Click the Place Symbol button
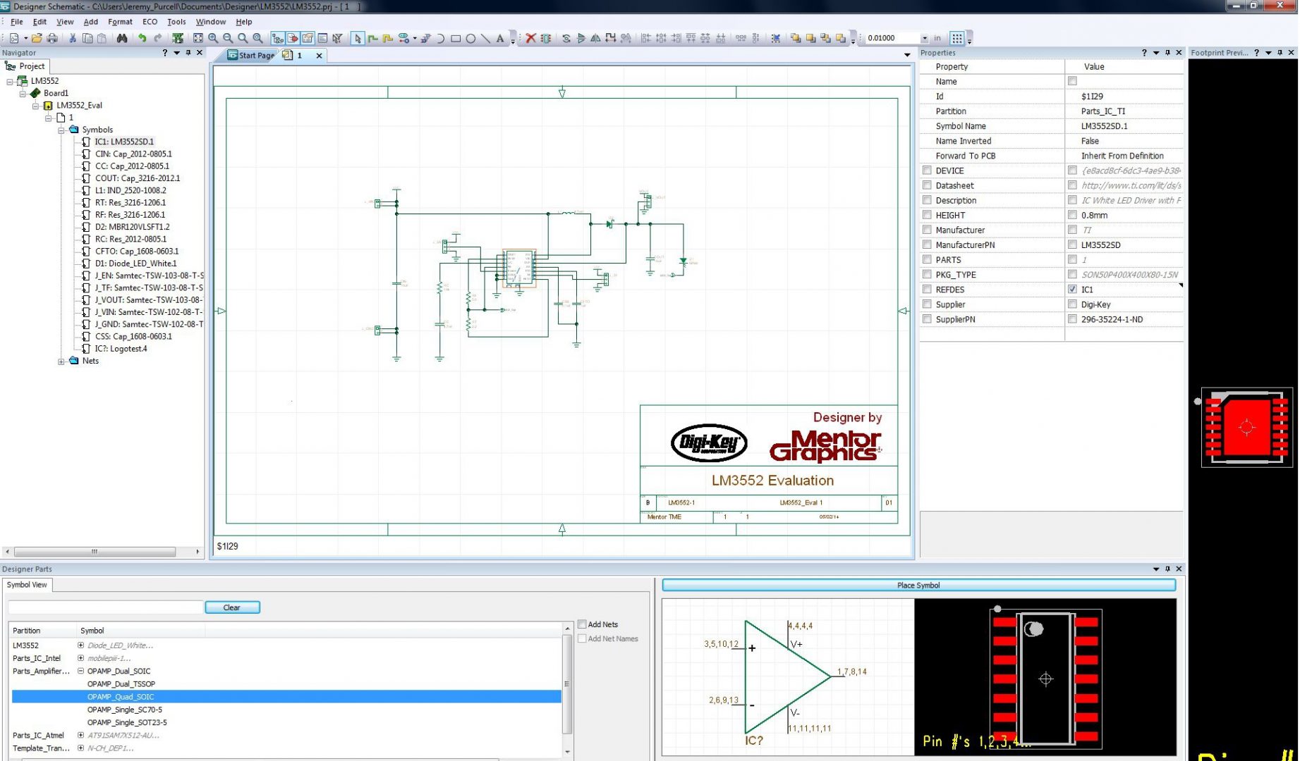 [918, 586]
